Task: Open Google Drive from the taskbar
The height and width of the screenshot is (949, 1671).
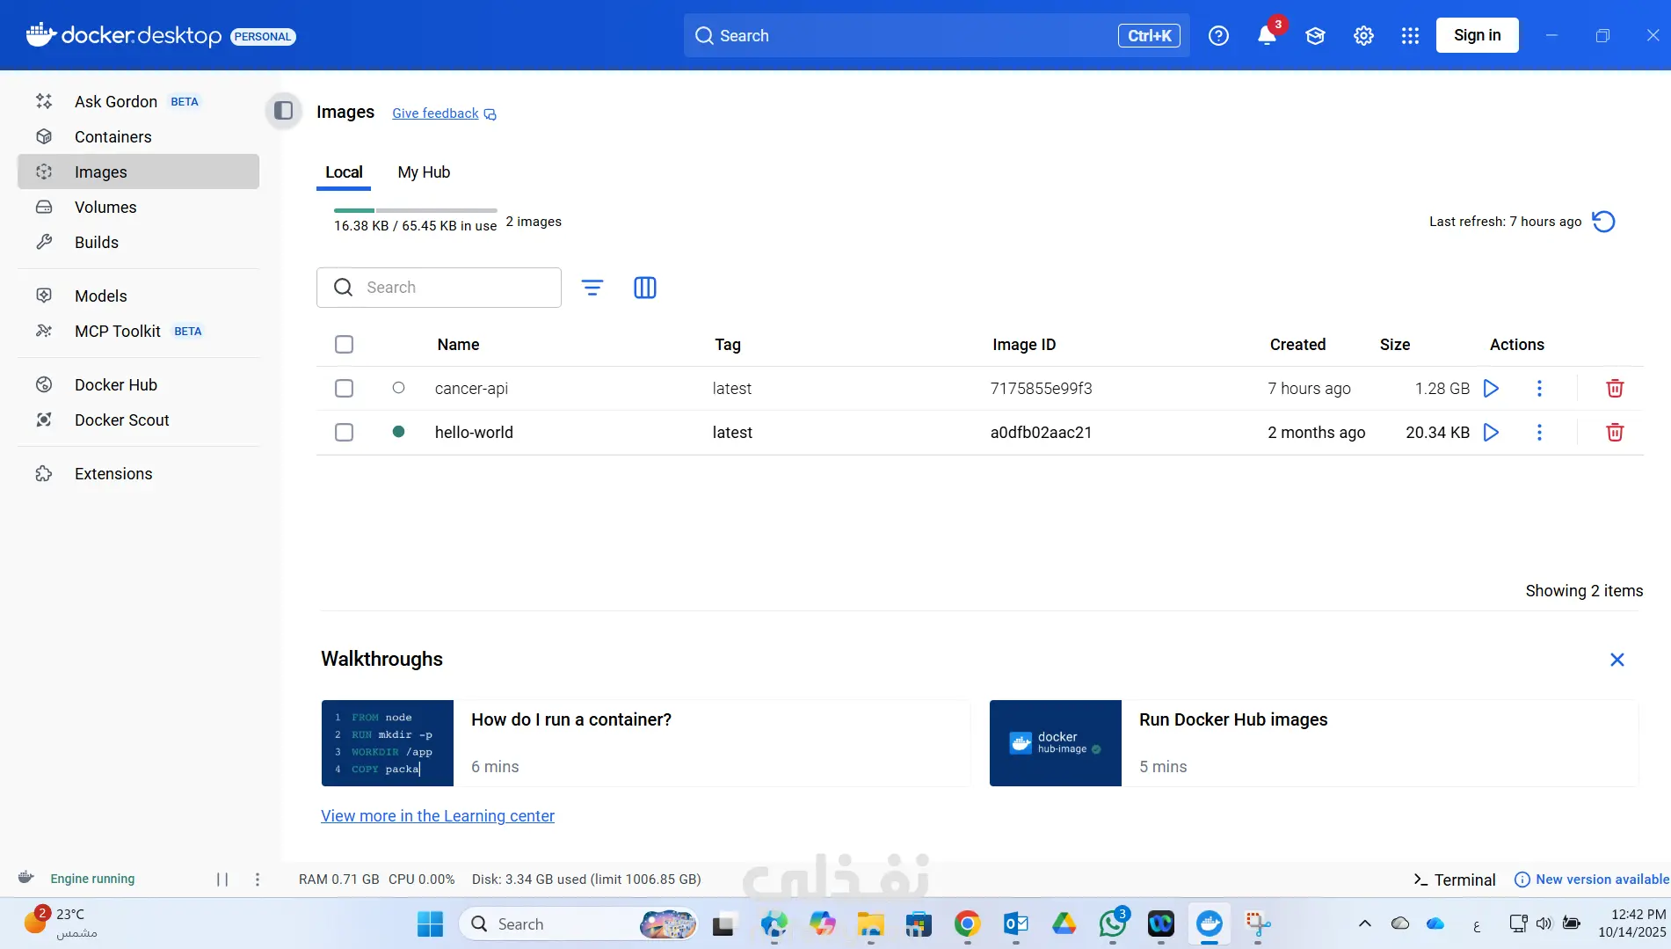Action: pyautogui.click(x=1064, y=924)
